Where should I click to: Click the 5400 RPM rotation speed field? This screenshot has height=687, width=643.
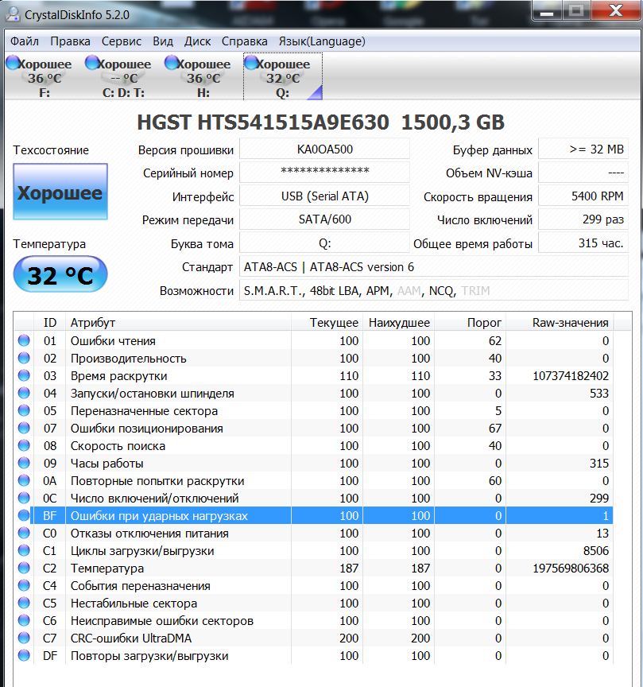point(583,196)
